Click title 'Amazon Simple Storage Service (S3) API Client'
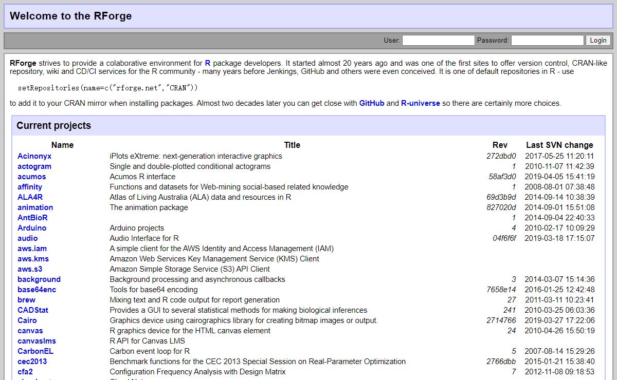617x380 pixels. [x=190, y=269]
